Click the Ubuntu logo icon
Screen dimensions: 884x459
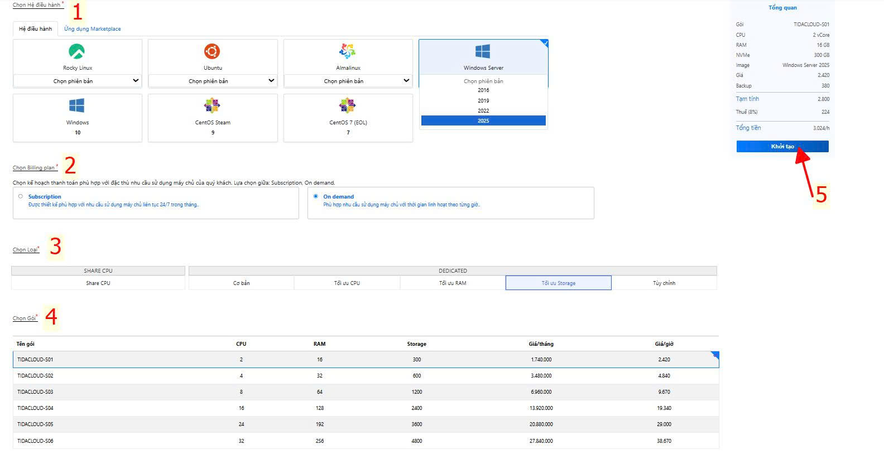coord(212,52)
